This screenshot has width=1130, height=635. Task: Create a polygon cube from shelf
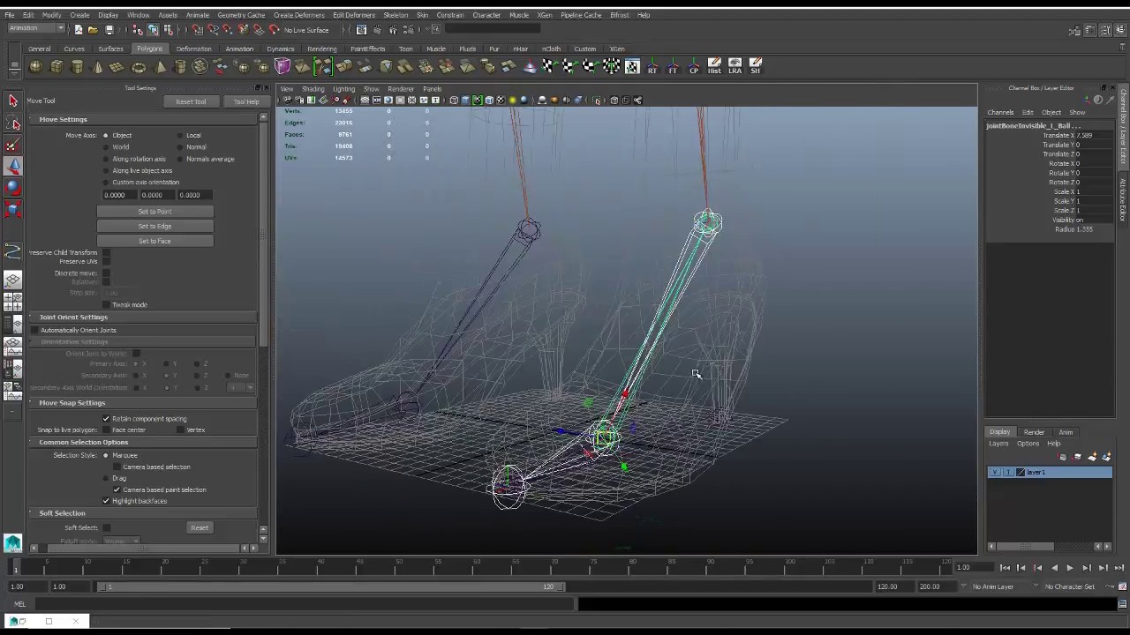[x=56, y=67]
